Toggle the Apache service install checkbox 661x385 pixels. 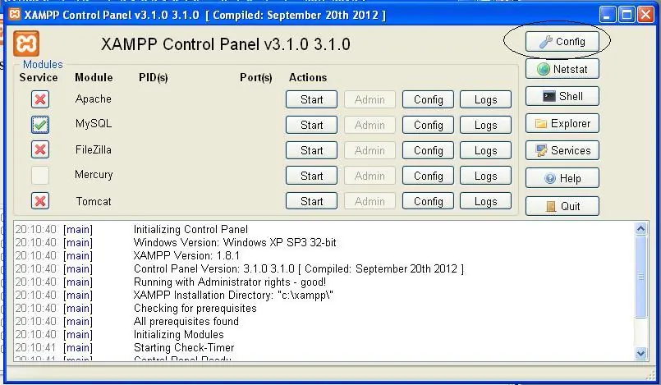pyautogui.click(x=40, y=99)
